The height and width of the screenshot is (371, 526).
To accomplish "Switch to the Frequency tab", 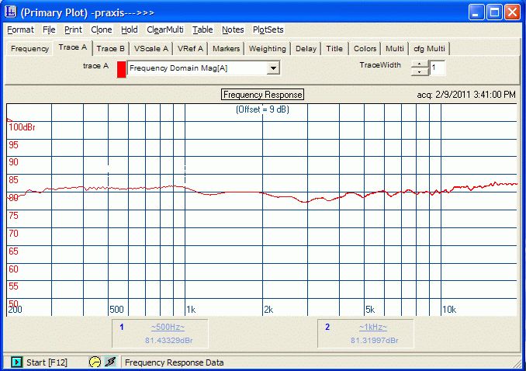I will coord(29,49).
